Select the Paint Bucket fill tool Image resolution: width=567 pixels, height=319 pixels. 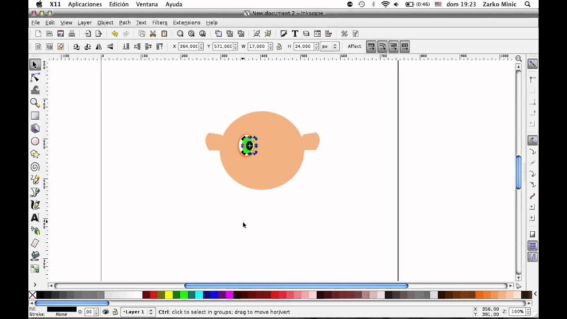[35, 256]
